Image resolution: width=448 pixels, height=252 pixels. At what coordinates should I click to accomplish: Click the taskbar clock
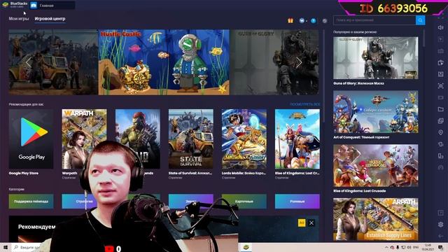point(428,247)
